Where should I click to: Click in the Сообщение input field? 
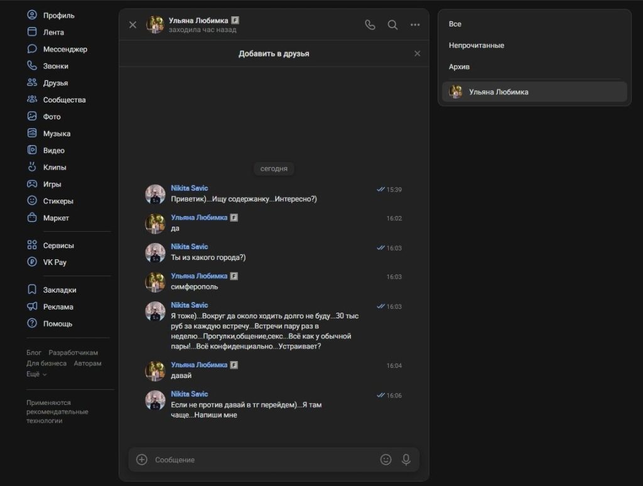click(x=264, y=460)
